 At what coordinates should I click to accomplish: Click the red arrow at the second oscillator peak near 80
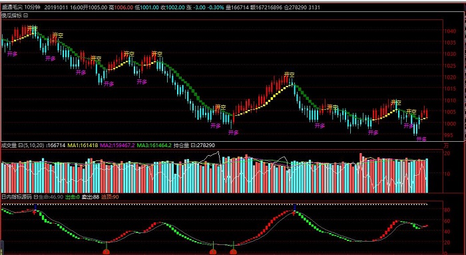click(x=294, y=213)
